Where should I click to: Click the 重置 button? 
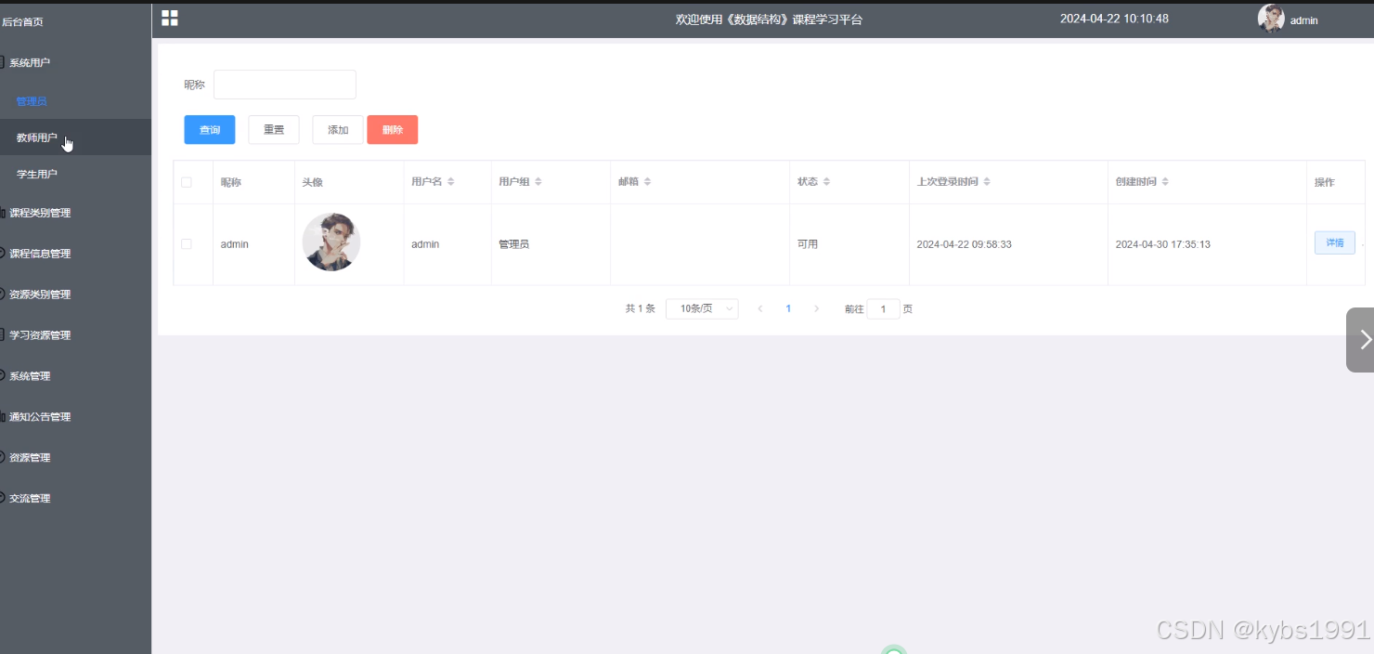[x=274, y=130]
